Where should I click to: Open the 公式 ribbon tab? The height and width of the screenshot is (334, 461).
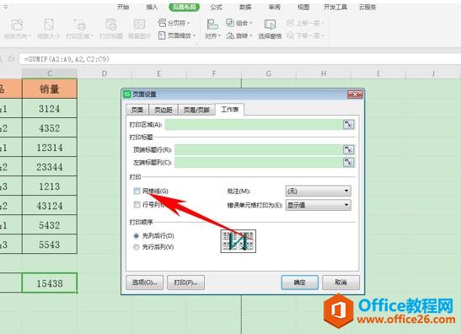point(216,7)
